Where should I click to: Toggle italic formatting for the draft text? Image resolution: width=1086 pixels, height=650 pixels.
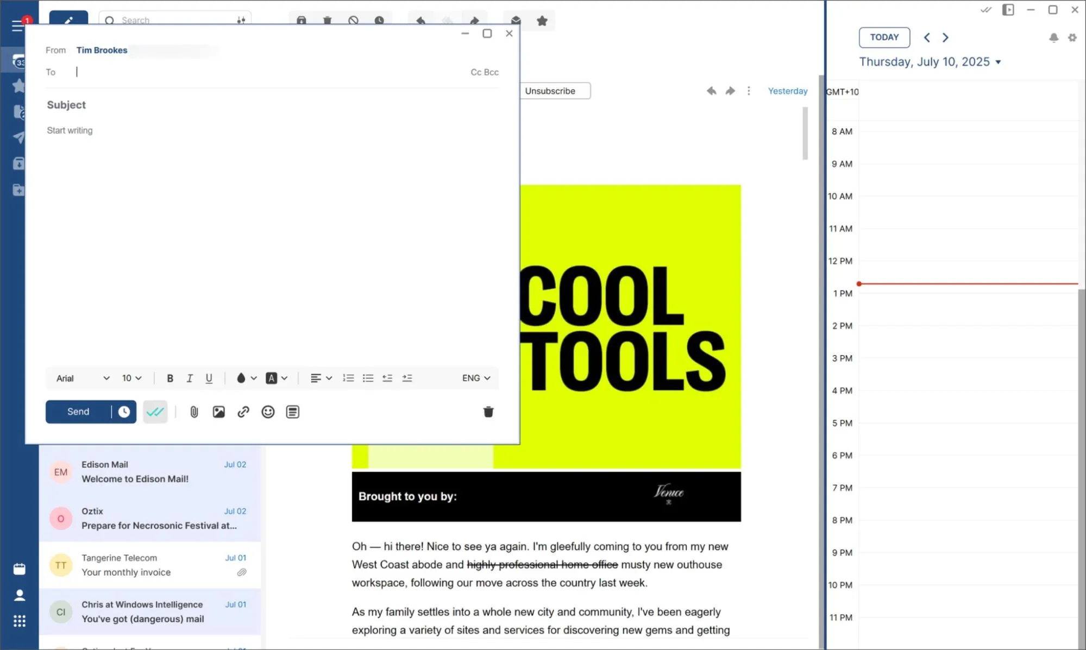(189, 378)
